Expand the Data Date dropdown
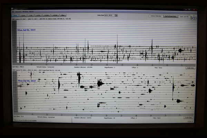 click(x=116, y=16)
